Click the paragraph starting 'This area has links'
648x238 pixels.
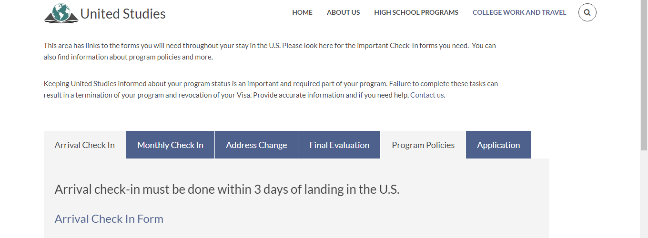coord(270,51)
